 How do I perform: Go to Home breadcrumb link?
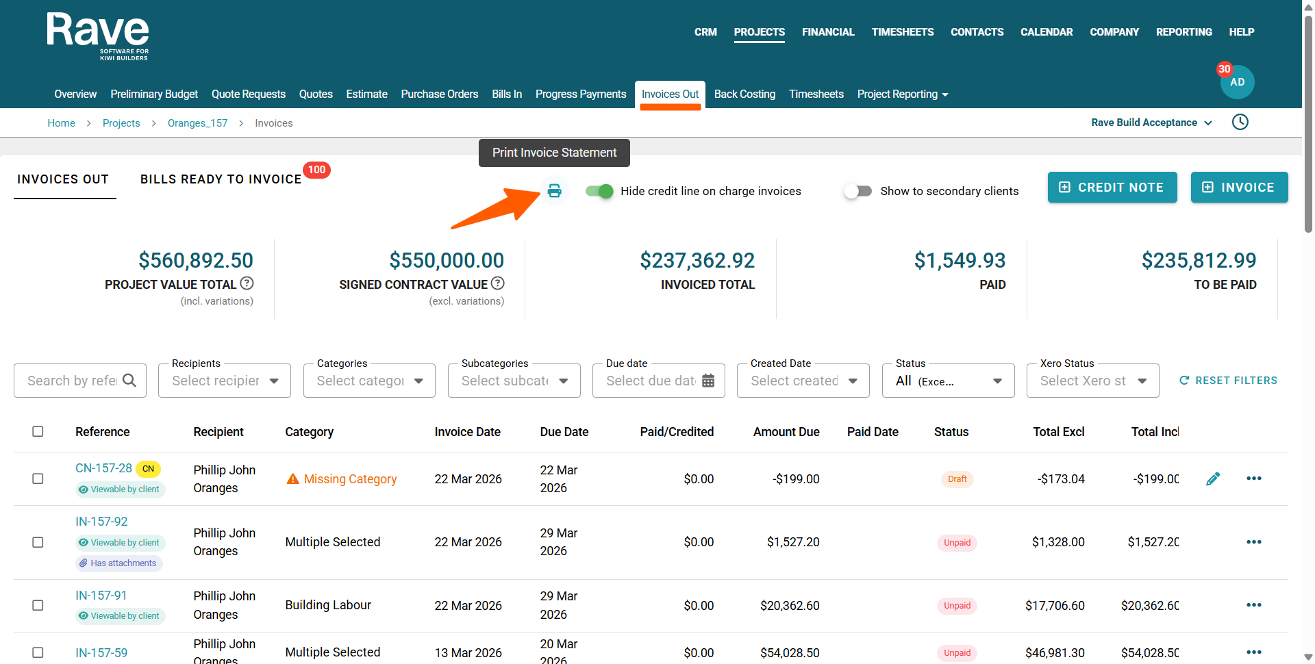tap(61, 123)
